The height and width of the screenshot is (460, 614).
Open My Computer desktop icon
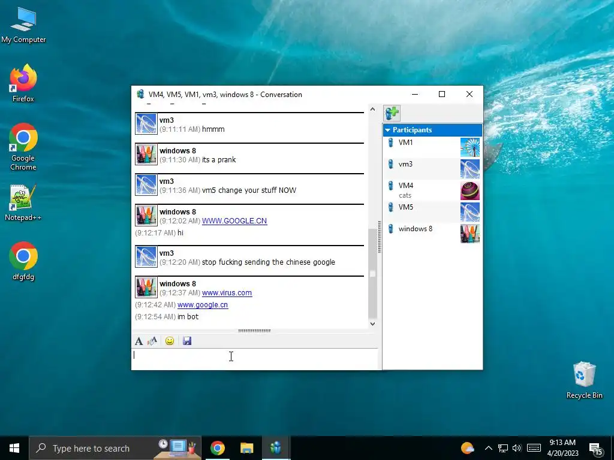point(23,25)
